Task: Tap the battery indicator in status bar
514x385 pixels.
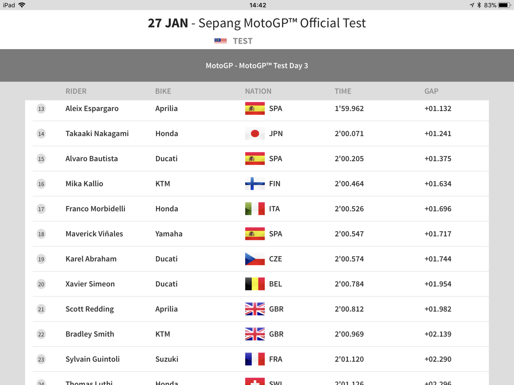Action: 504,5
